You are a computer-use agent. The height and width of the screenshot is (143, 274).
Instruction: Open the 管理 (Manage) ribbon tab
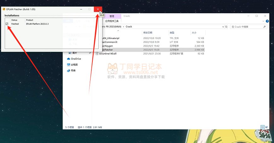point(112,16)
